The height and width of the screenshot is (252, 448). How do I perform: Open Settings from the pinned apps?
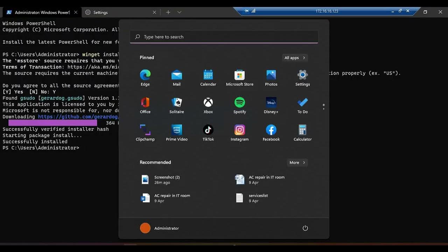coord(303,78)
